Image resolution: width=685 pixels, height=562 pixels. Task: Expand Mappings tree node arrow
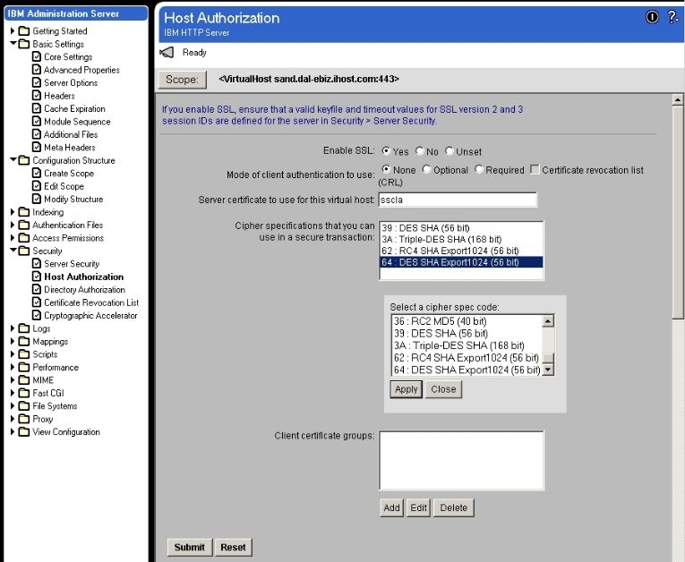tap(13, 341)
